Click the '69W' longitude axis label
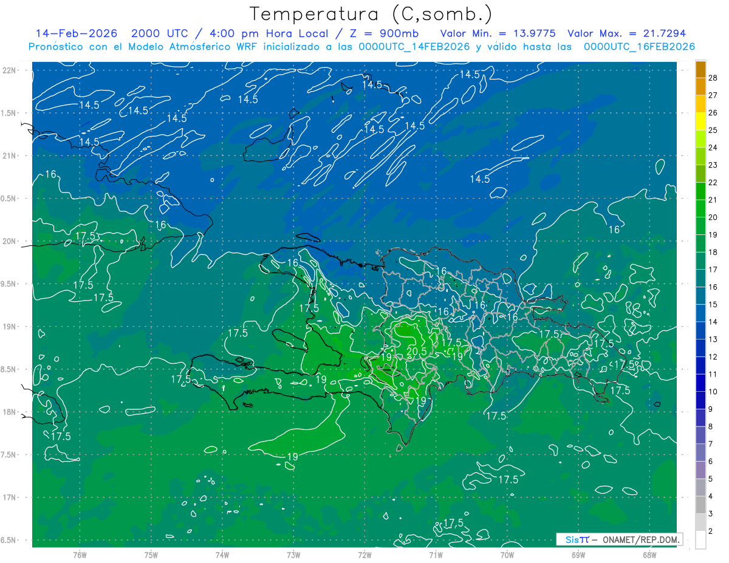Viewport: 729px width, 563px height. [578, 555]
